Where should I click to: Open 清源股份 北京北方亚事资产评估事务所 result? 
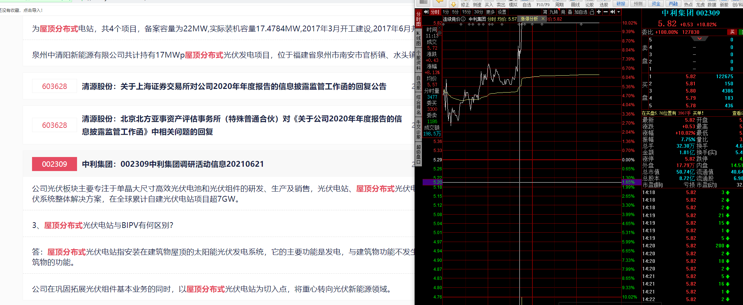point(242,125)
